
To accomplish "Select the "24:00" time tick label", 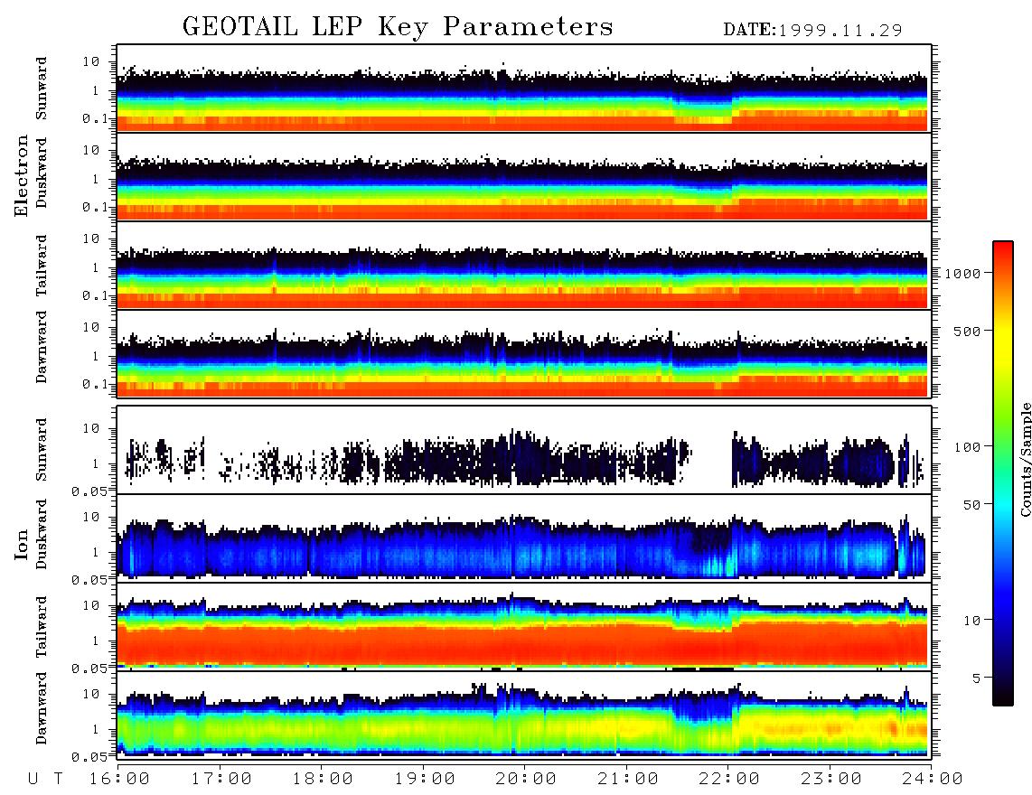I will (x=933, y=779).
